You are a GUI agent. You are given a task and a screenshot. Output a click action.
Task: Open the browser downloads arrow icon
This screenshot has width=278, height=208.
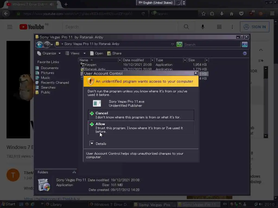[222, 14]
